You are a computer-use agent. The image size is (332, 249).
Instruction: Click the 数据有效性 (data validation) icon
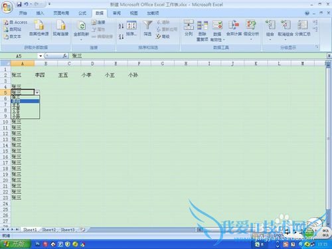coord(217,25)
